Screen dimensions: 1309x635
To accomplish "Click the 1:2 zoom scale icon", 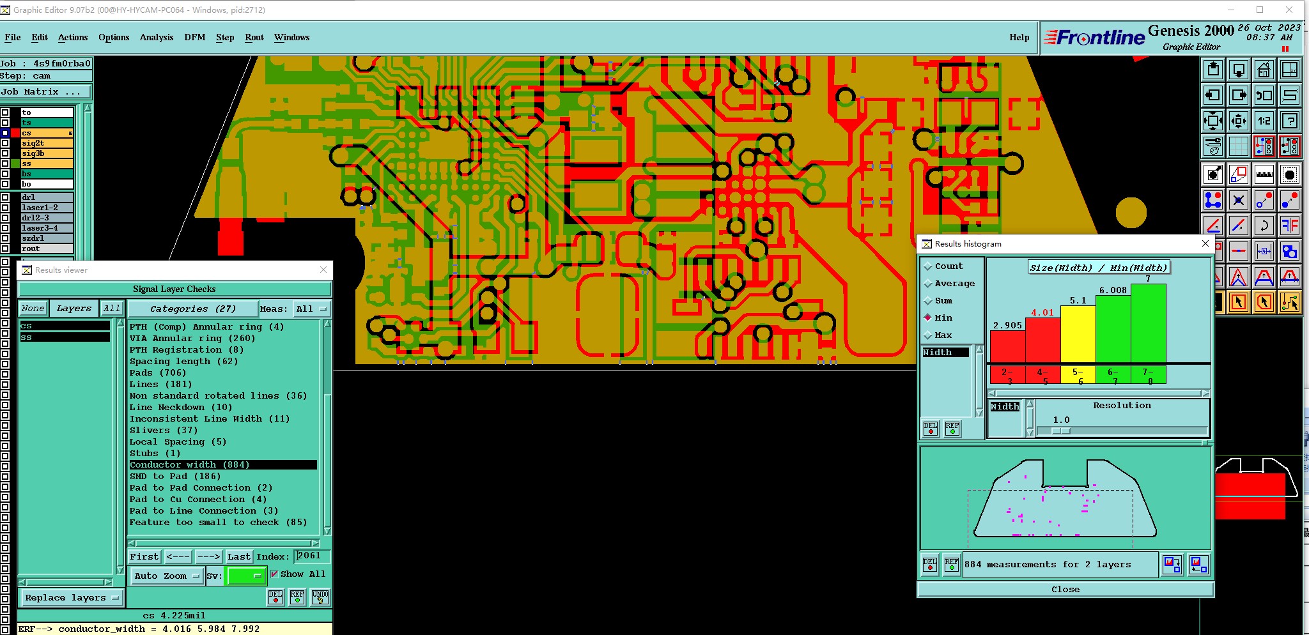I will [1264, 121].
